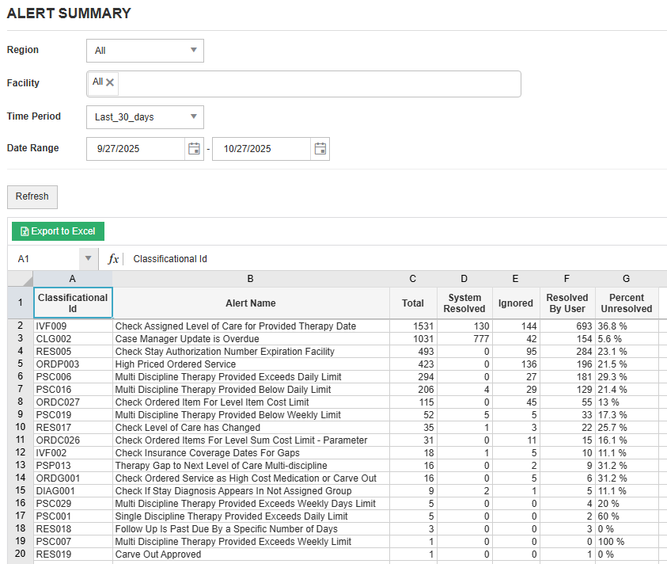Click percent unresolved 100 % cell
The image size is (667, 564).
[627, 541]
